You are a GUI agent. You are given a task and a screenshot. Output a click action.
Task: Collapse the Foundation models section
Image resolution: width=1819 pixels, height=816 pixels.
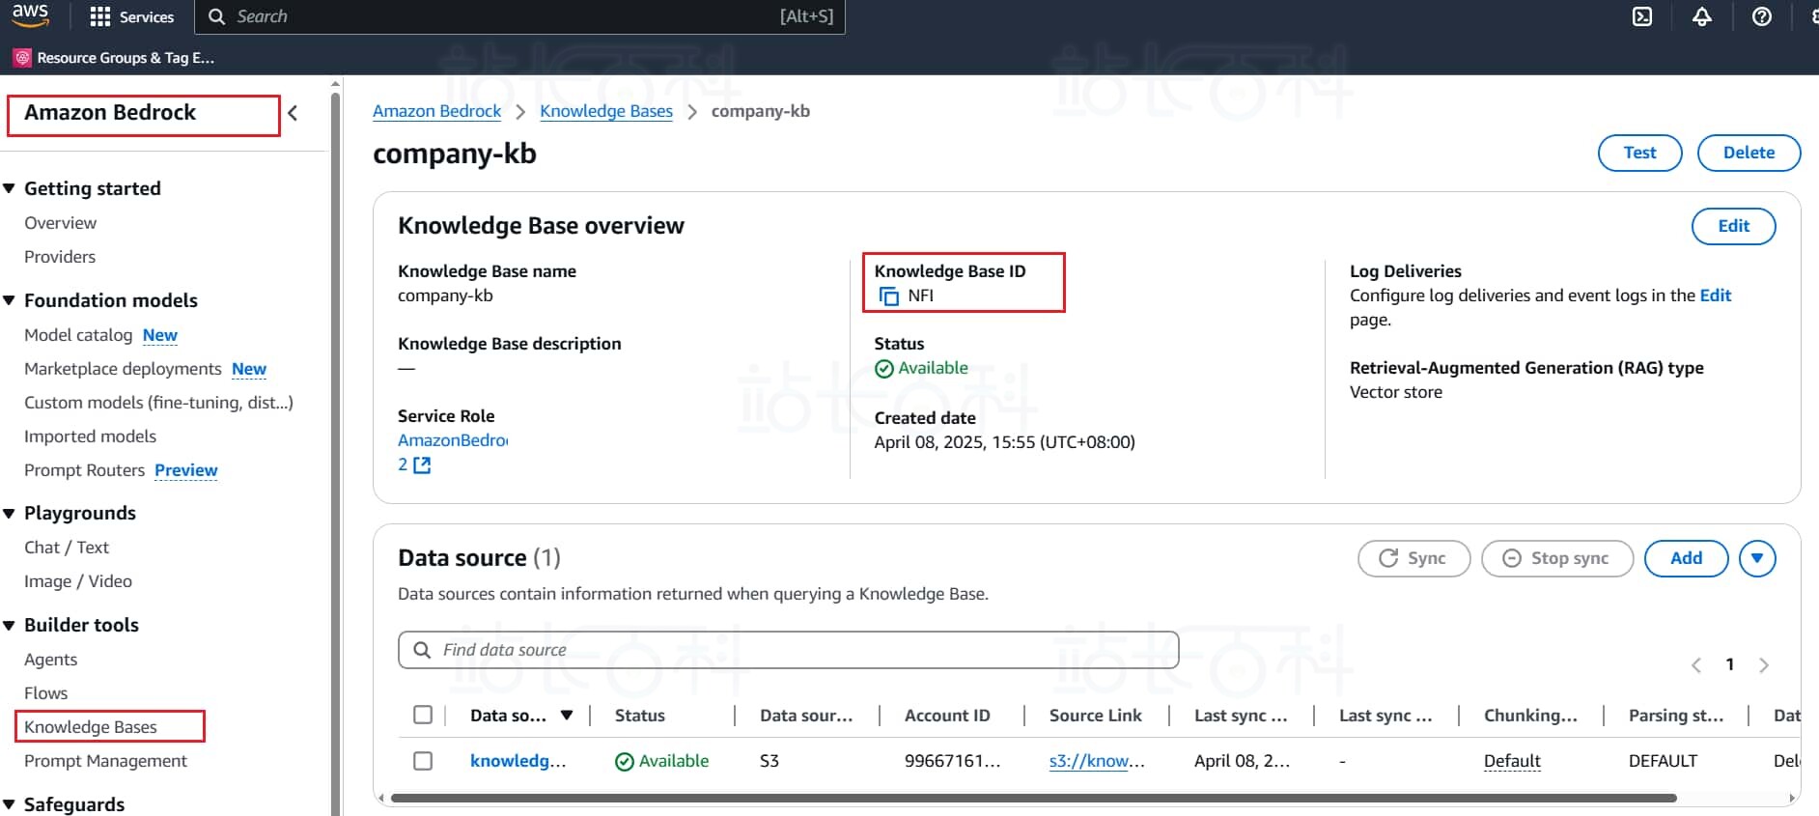tap(10, 300)
